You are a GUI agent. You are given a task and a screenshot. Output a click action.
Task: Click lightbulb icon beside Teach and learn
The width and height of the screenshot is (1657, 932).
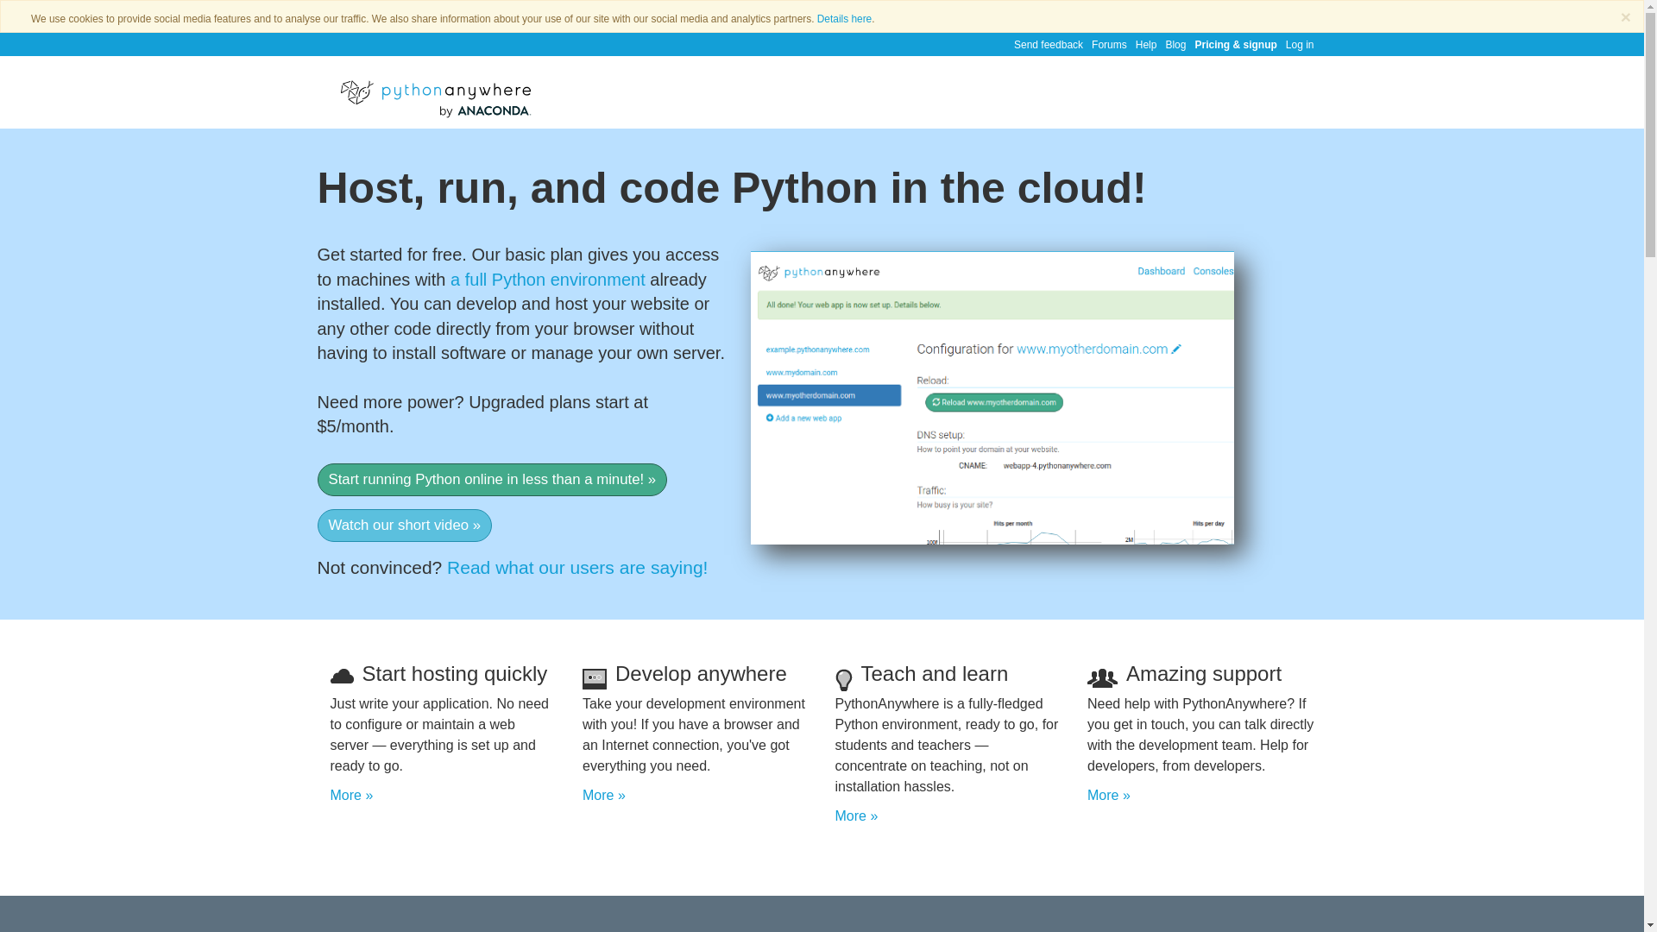coord(844,679)
